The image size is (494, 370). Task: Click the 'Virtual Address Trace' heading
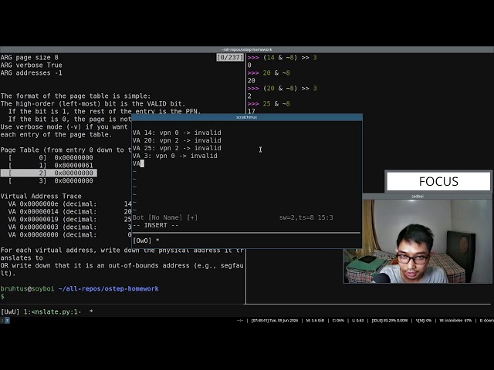click(x=41, y=196)
